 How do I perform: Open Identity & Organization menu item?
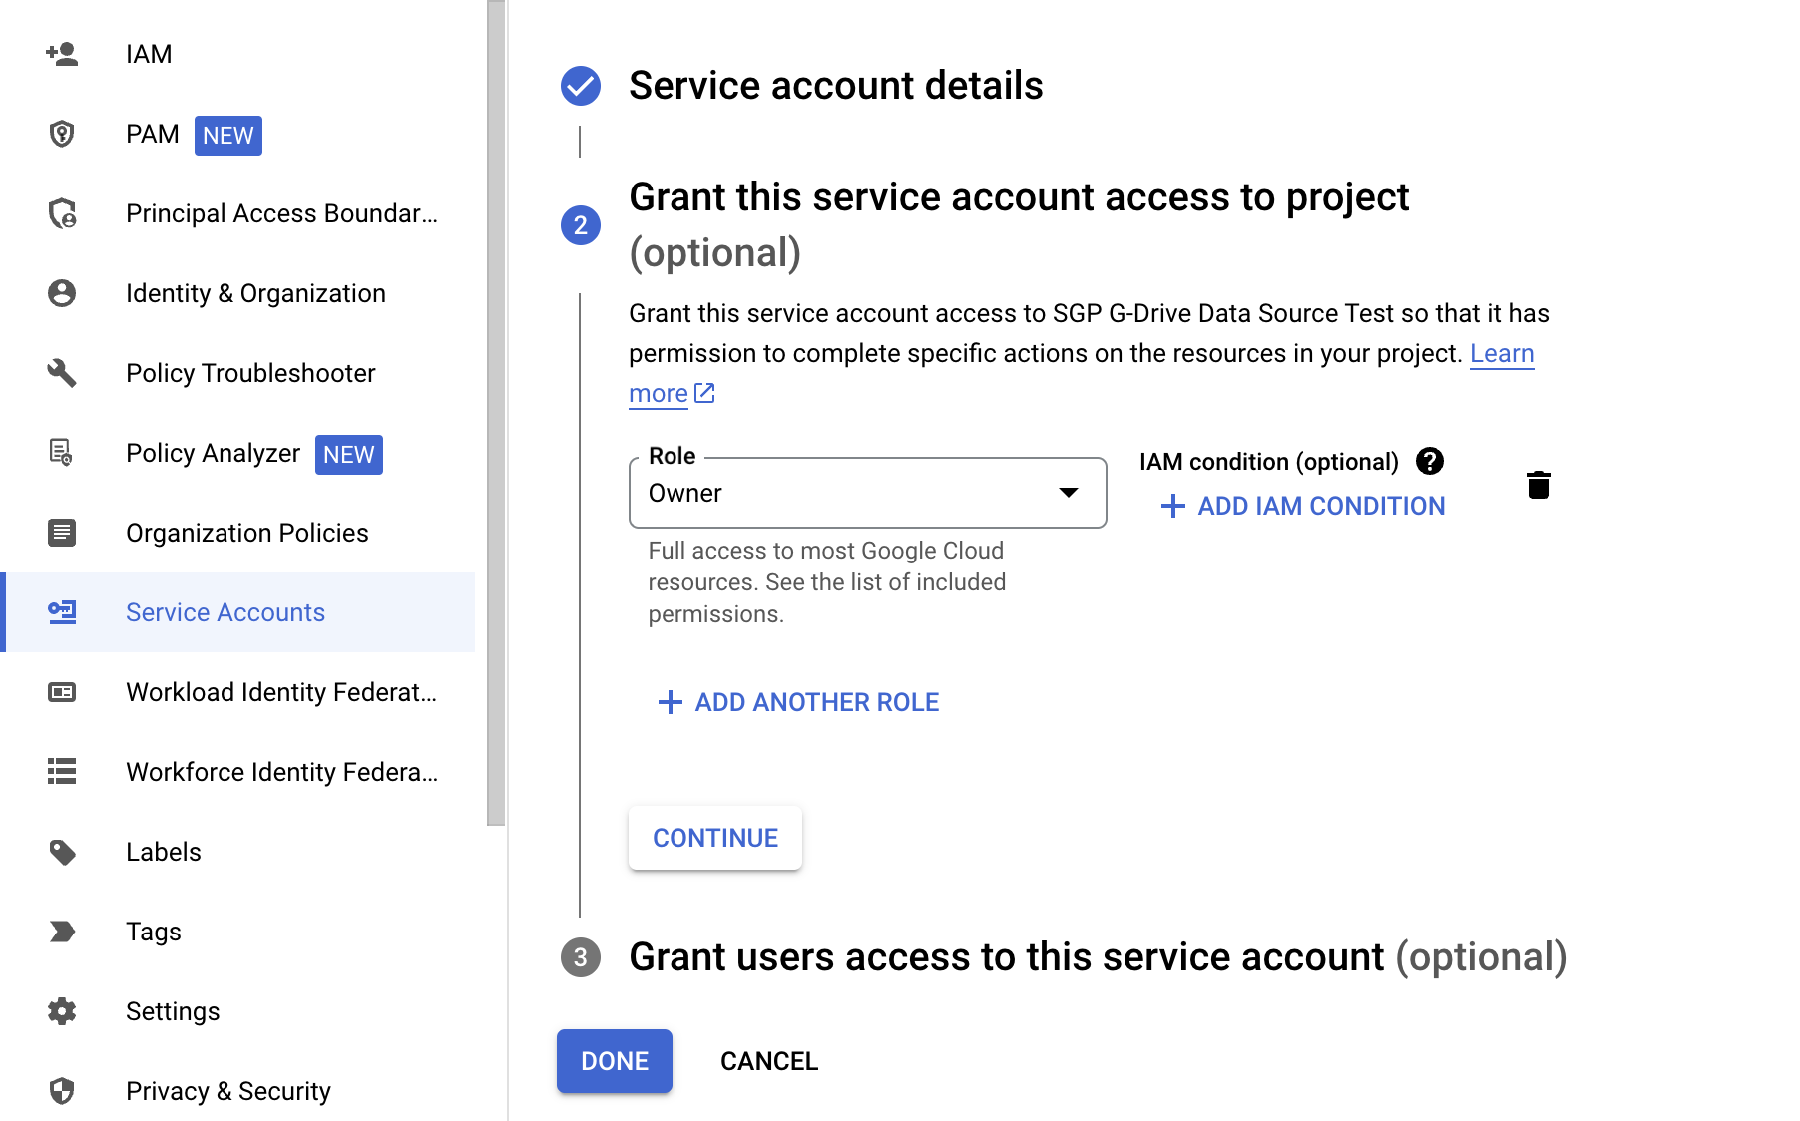(255, 293)
